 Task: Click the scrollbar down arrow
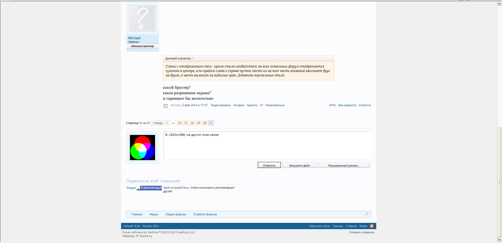coord(499,239)
